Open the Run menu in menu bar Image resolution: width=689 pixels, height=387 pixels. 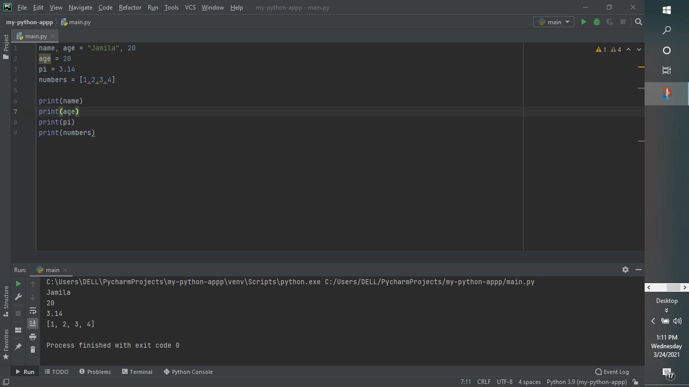[153, 7]
